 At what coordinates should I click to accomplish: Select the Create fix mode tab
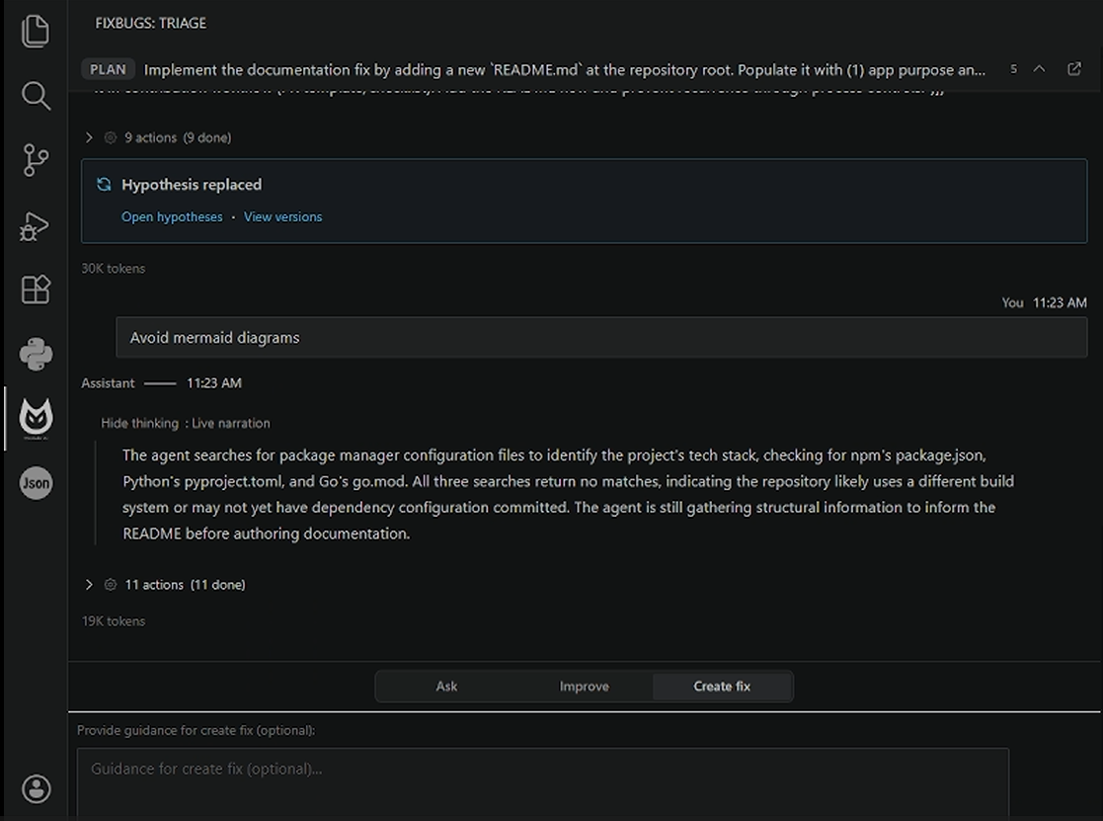722,686
